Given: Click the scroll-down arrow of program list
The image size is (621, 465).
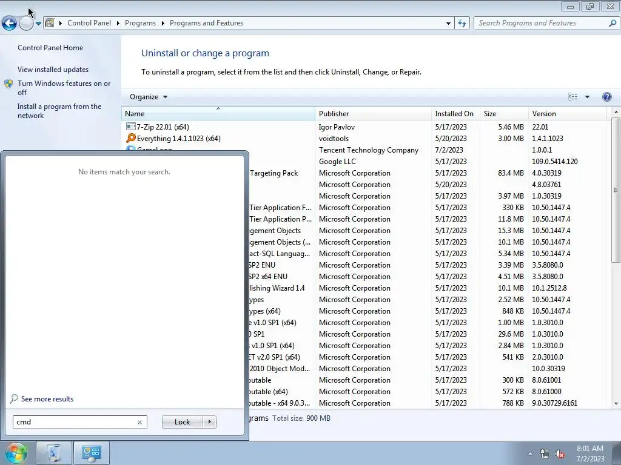Looking at the screenshot, I should tap(616, 404).
